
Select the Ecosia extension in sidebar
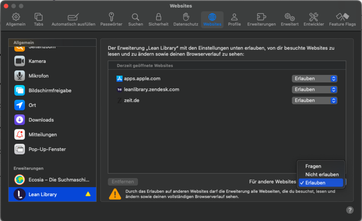tap(52, 179)
